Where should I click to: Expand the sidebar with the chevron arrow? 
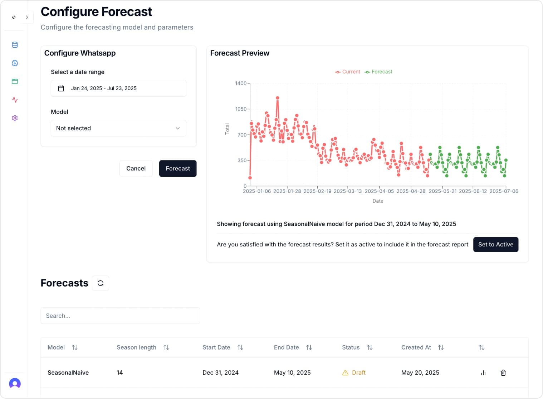point(27,17)
